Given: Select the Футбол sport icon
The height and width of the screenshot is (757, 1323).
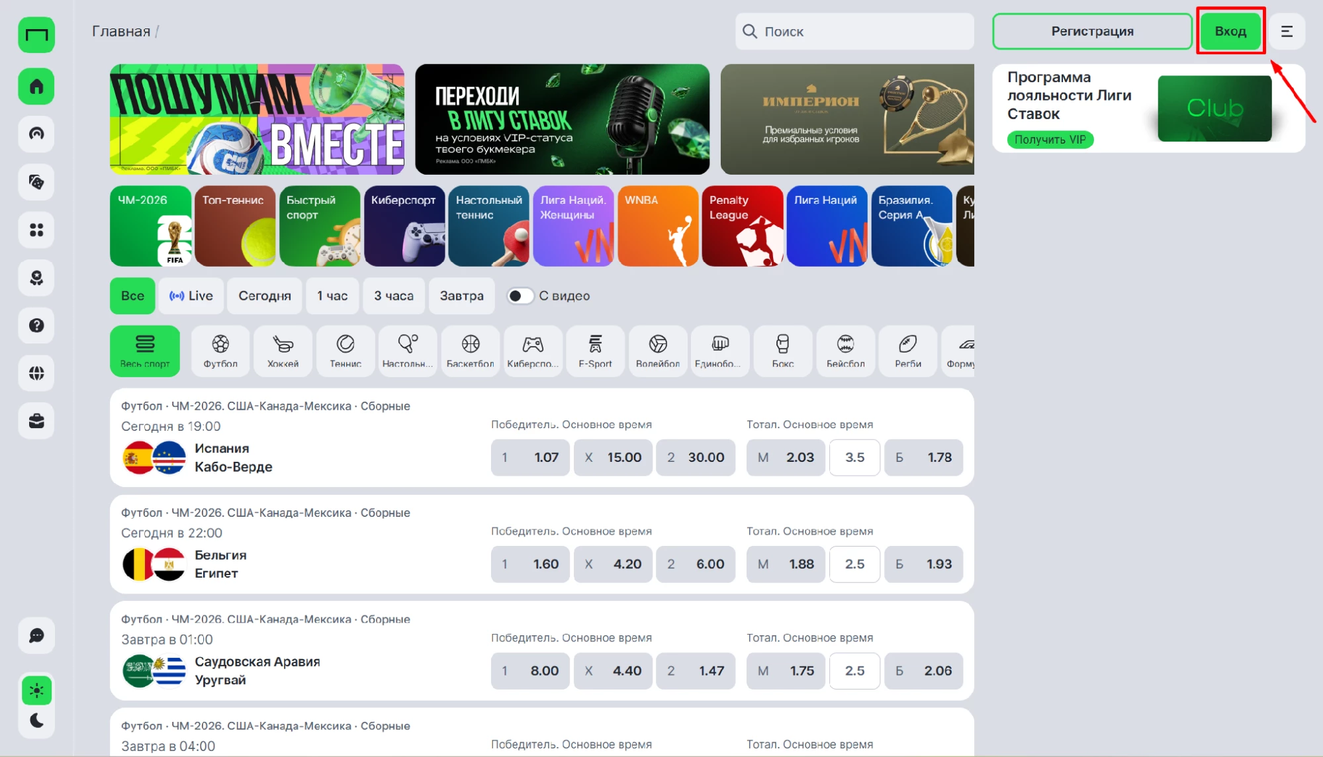Looking at the screenshot, I should [x=220, y=351].
